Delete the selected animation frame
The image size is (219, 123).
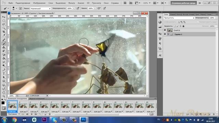coord(49,114)
